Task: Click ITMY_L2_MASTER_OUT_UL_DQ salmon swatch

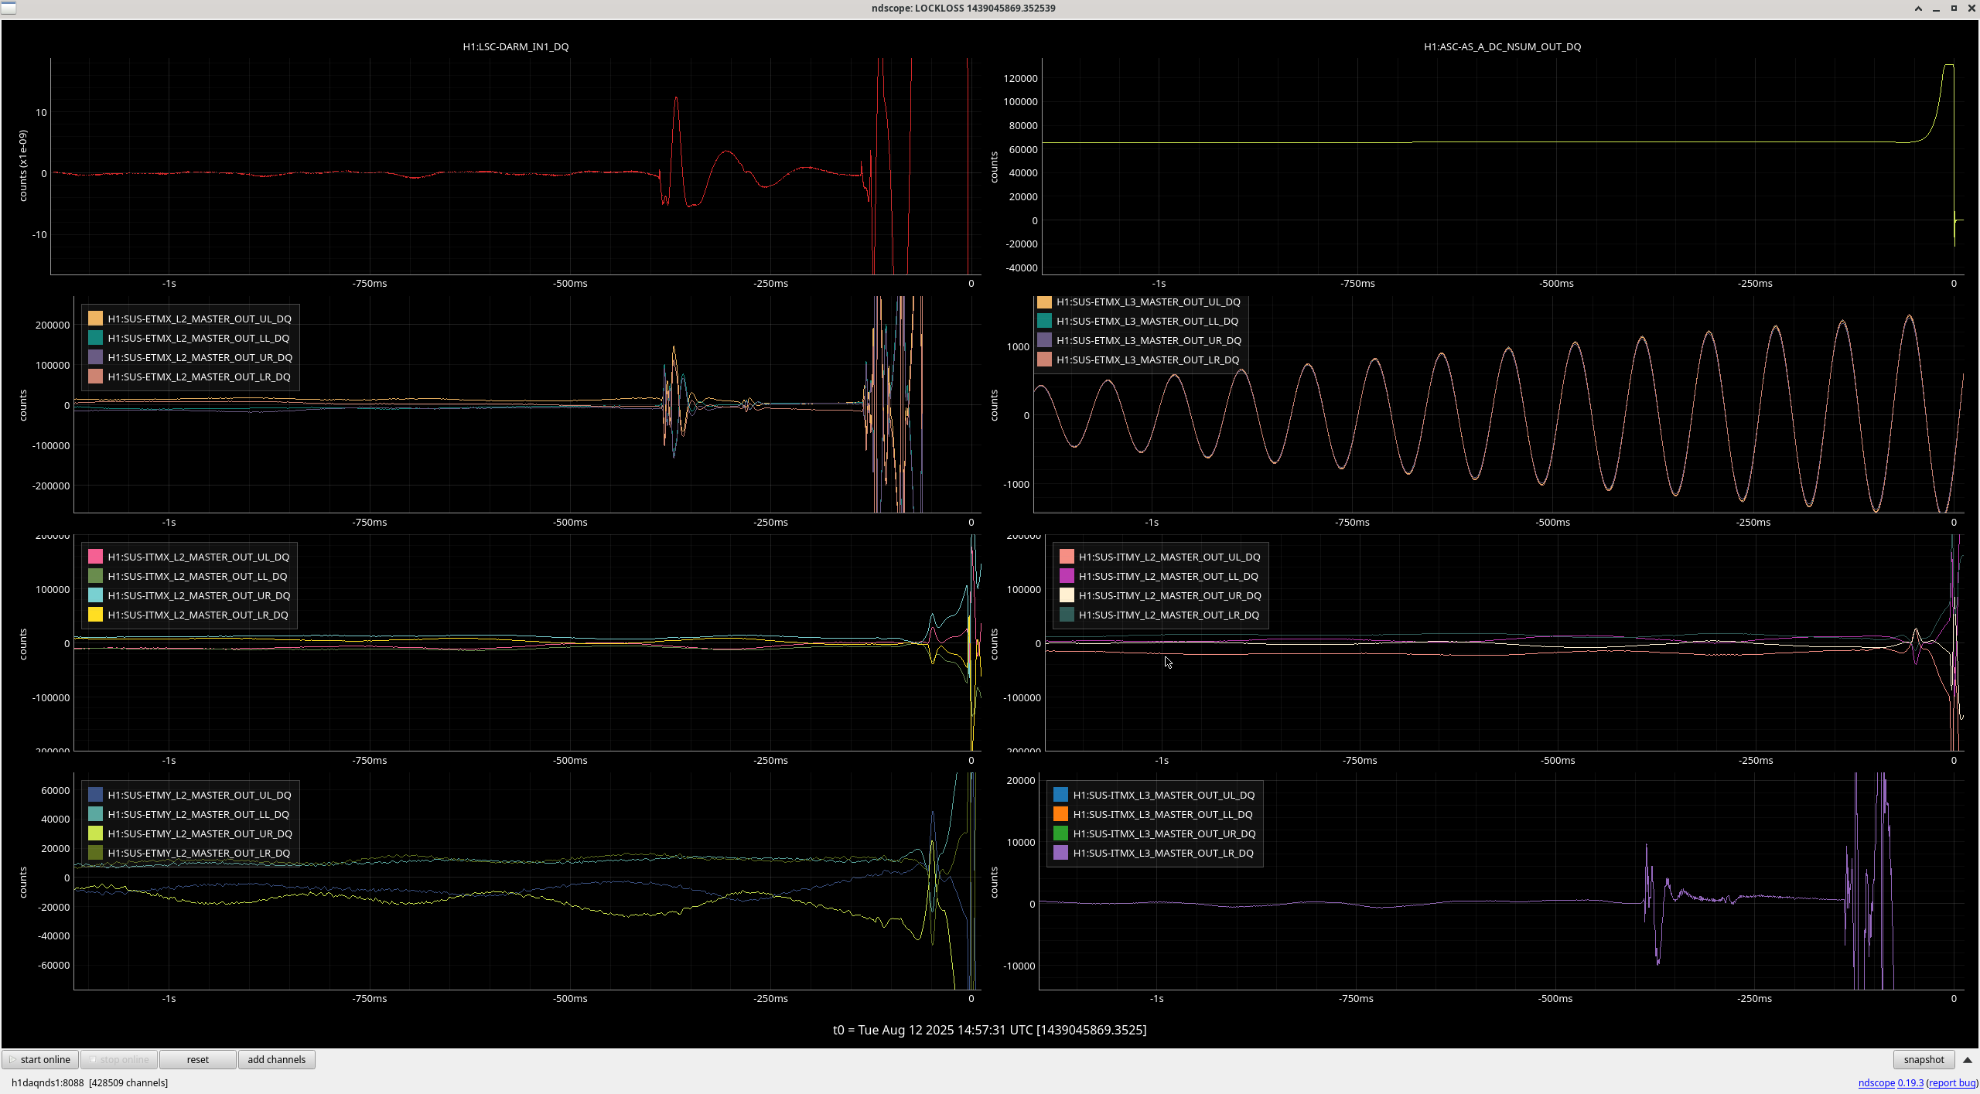Action: coord(1067,557)
